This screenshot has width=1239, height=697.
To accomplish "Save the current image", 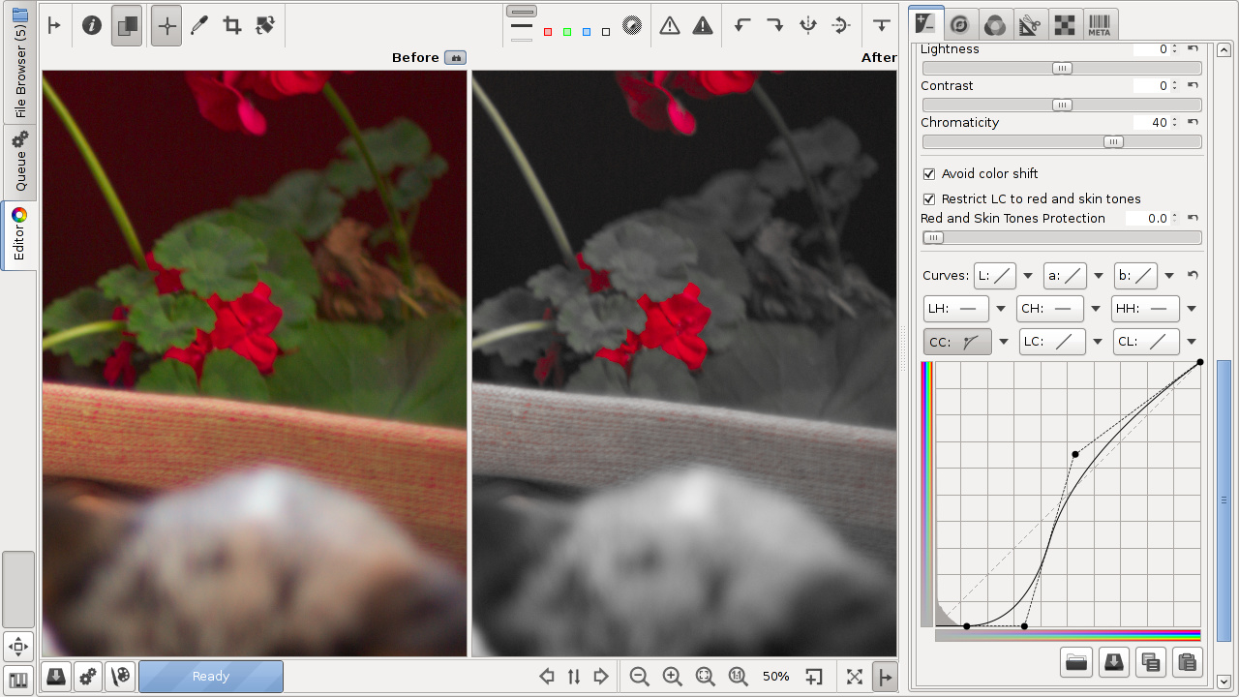I will click(56, 677).
